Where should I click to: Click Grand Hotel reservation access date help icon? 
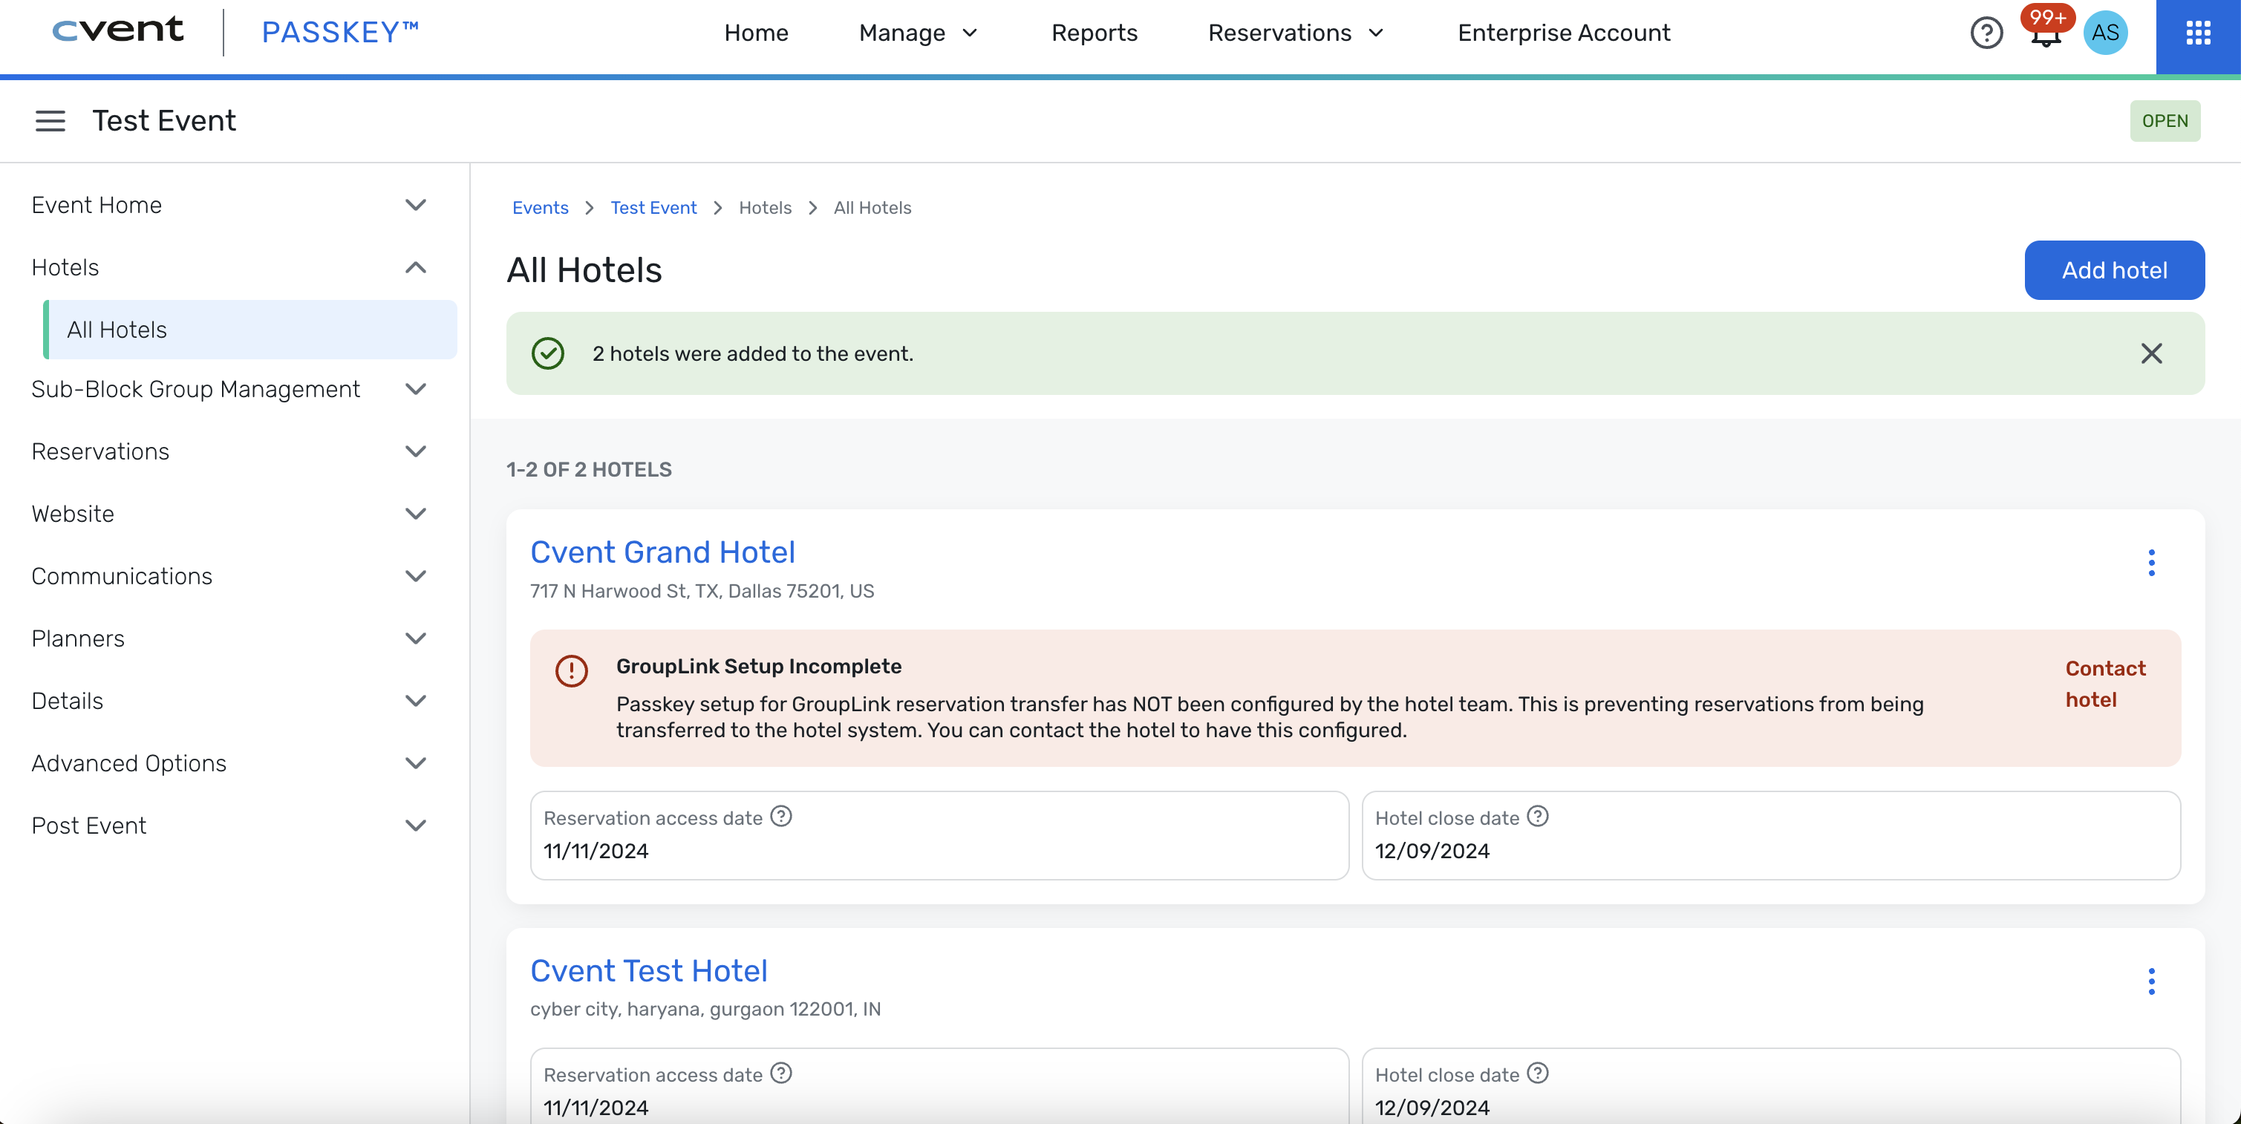click(x=781, y=816)
